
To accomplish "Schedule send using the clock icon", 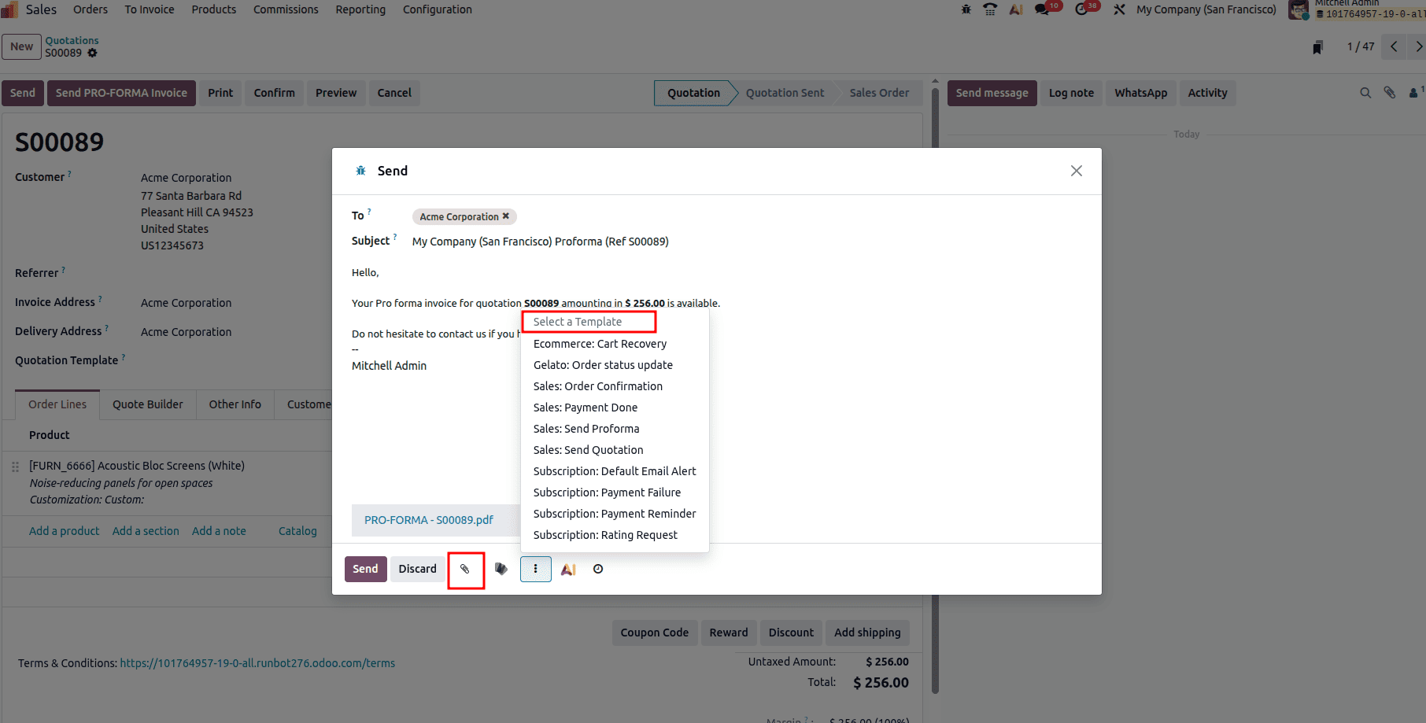I will click(x=598, y=569).
